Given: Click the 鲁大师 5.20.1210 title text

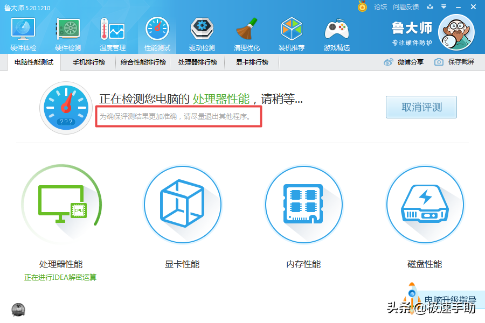Looking at the screenshot, I should [x=27, y=8].
